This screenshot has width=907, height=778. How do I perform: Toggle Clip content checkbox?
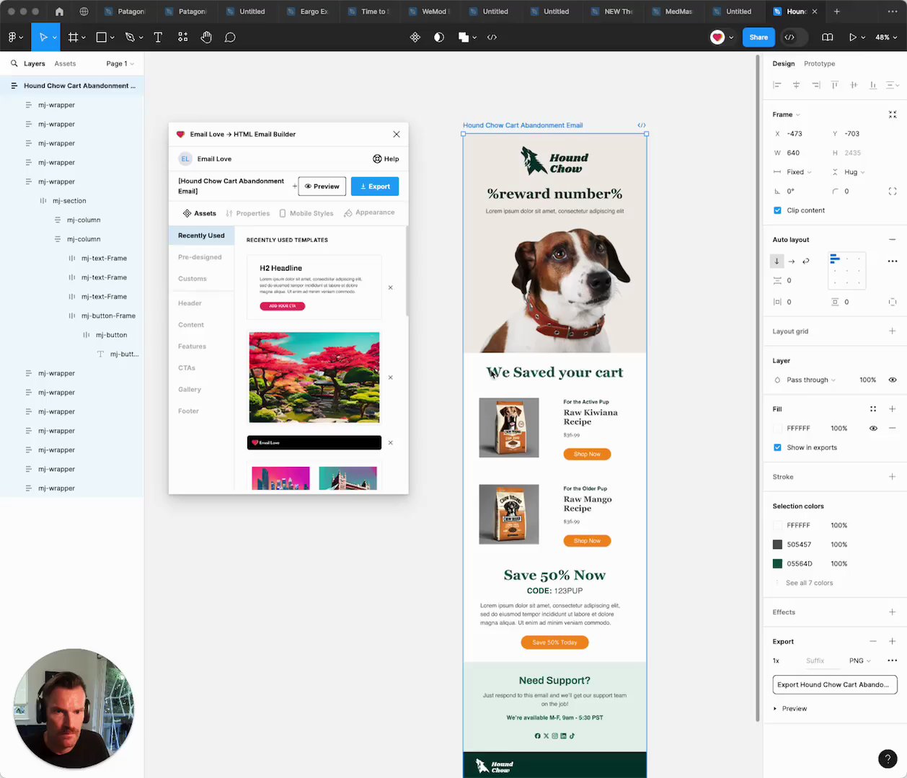pos(777,210)
